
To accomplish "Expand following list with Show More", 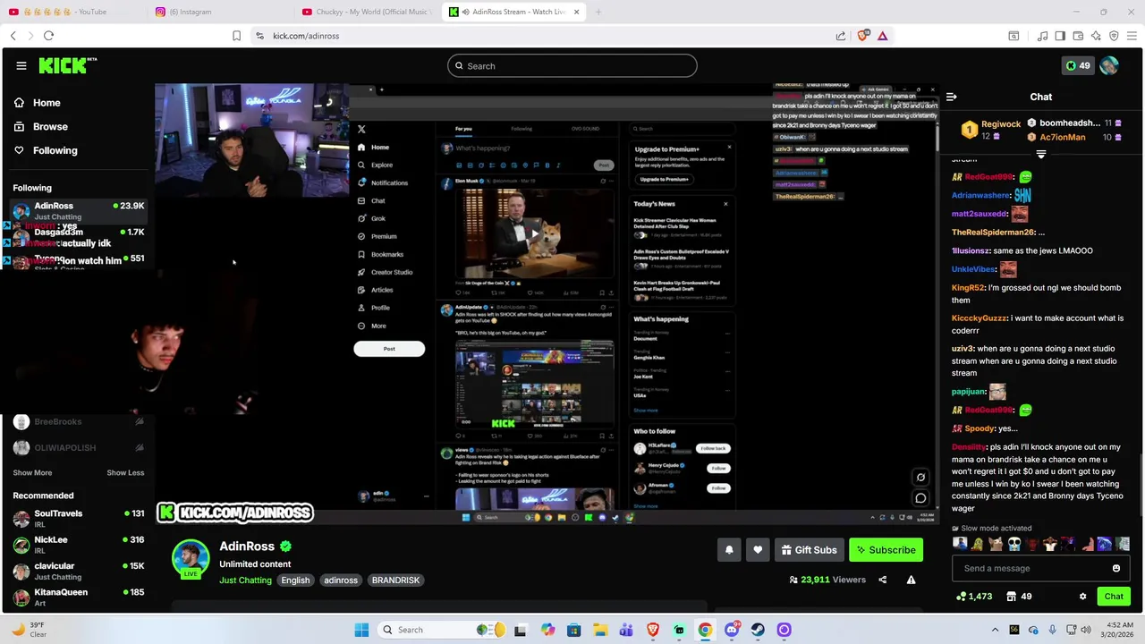I will click(32, 472).
